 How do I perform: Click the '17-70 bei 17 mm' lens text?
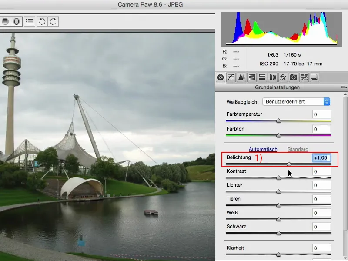click(x=303, y=64)
